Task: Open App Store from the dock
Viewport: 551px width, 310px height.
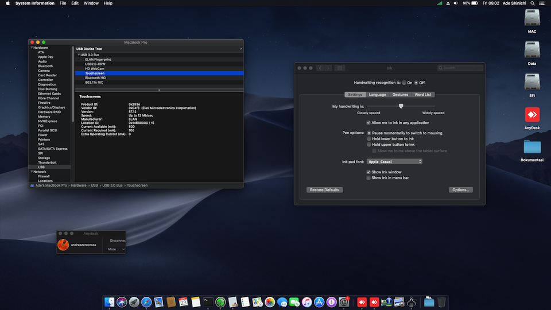Action: click(319, 302)
